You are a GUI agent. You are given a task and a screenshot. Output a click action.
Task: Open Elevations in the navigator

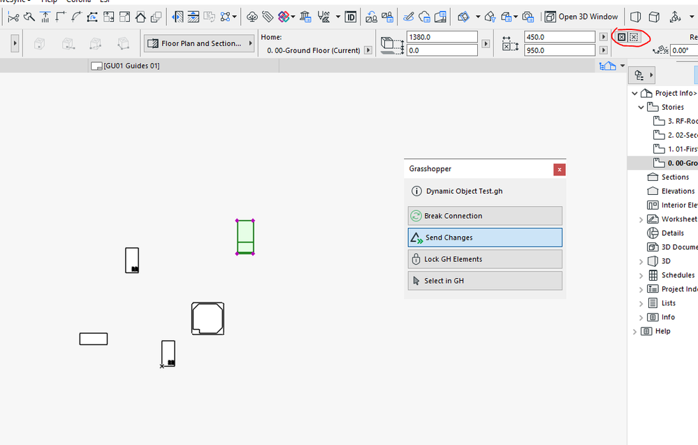pos(671,191)
